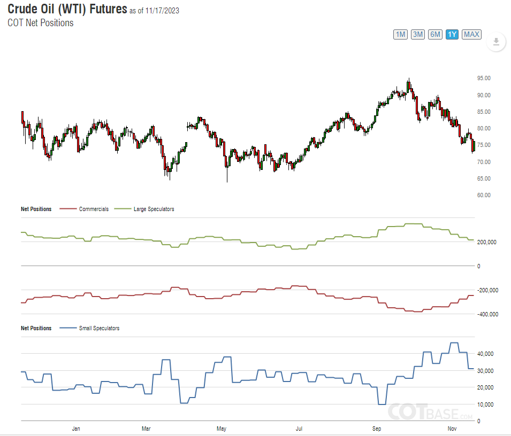The width and height of the screenshot is (511, 436).
Task: Show the MAX time range
Action: pyautogui.click(x=471, y=35)
